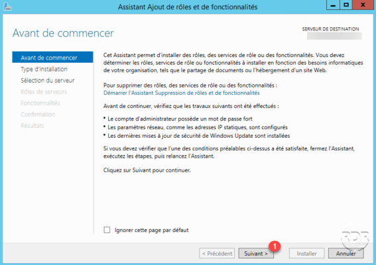Click the red number 1 marker badge
376x265 pixels.
coord(275,246)
